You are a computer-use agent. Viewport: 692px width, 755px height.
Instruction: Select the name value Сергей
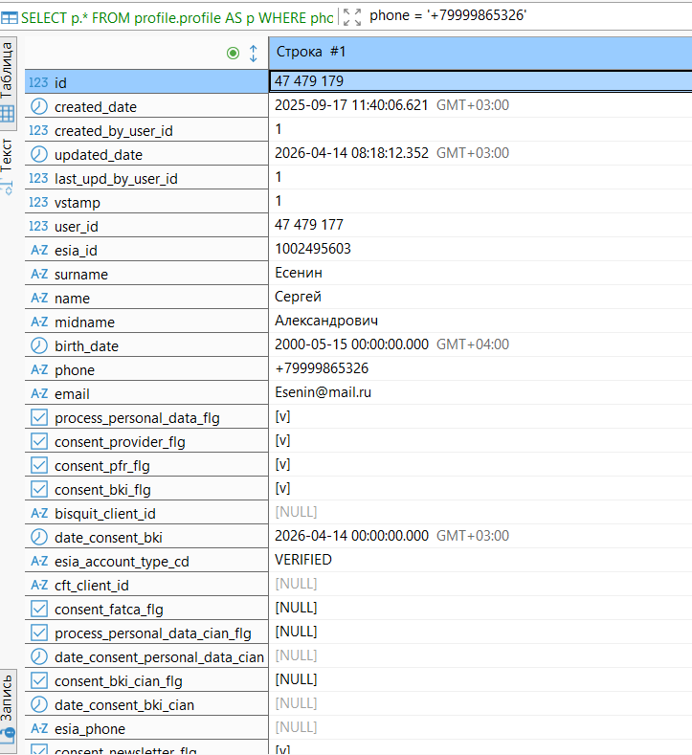point(298,296)
